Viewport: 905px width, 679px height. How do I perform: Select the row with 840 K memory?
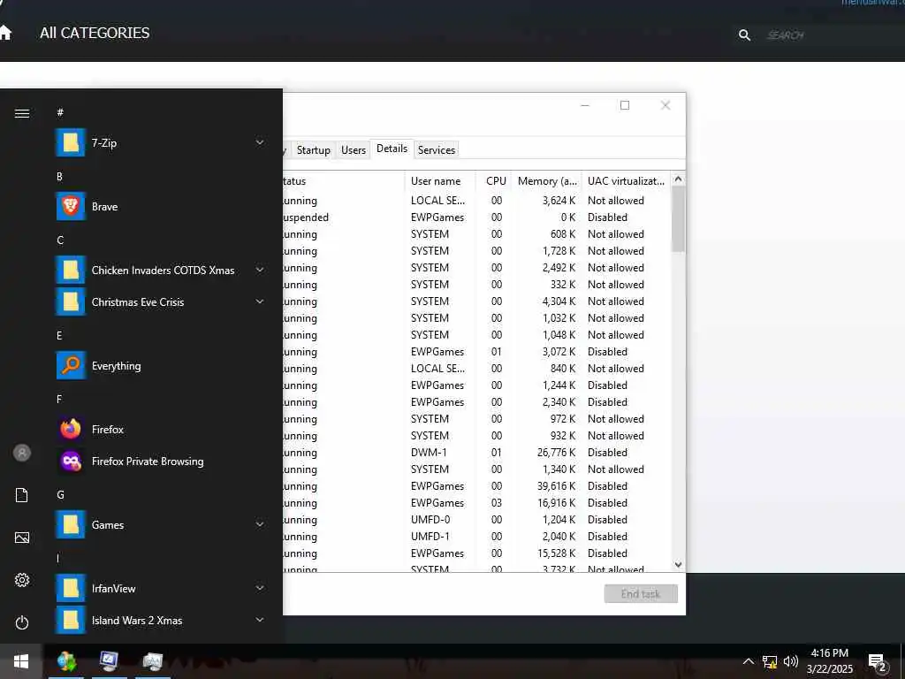point(476,369)
